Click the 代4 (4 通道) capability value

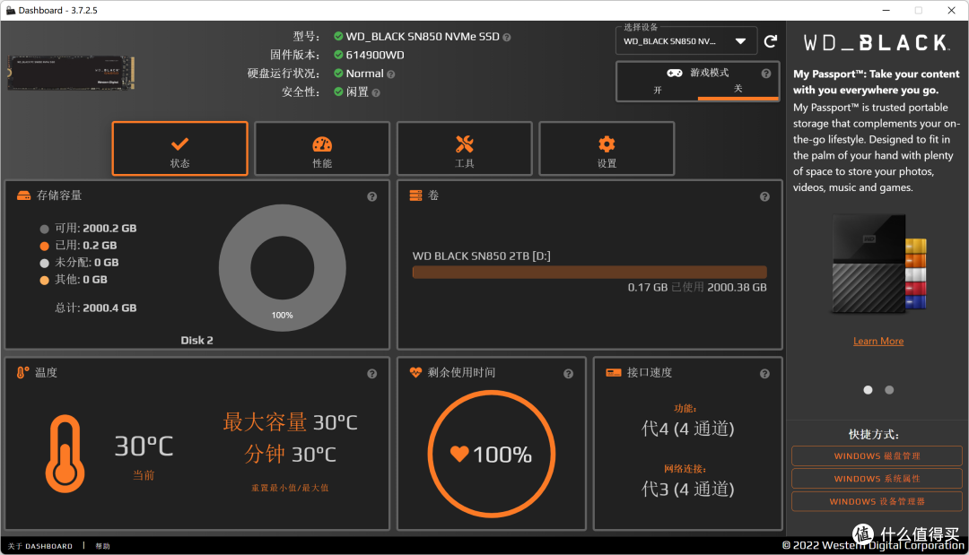[688, 429]
